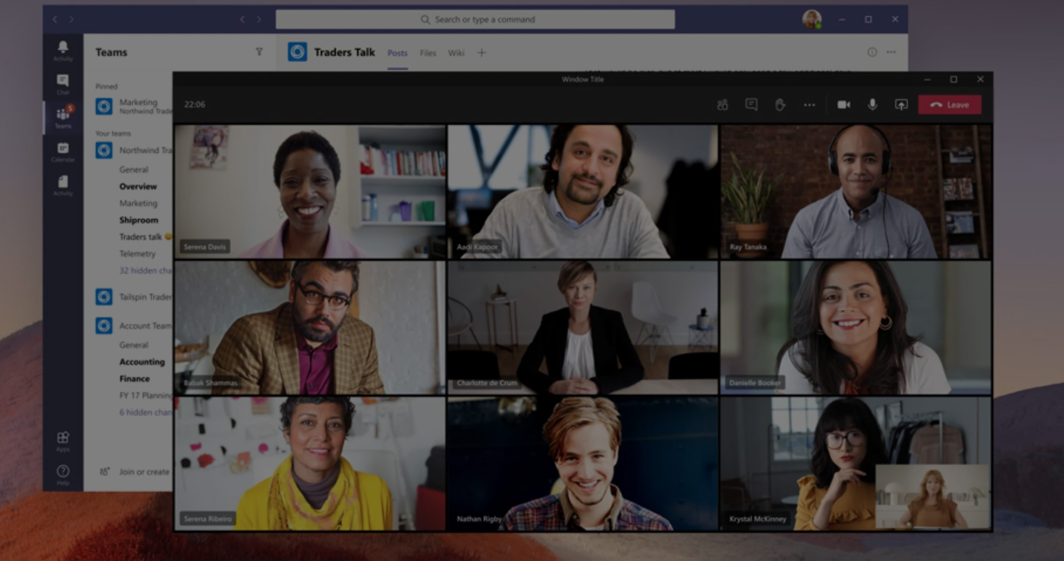This screenshot has width=1064, height=561.
Task: Mute the microphone in the meeting
Action: 872,105
